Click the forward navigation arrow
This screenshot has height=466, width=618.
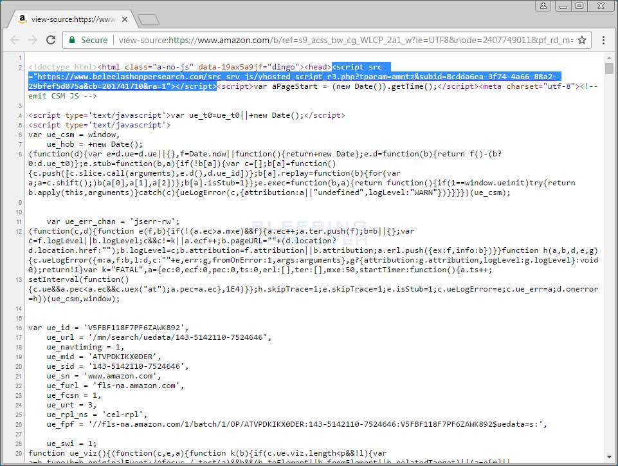(33, 39)
